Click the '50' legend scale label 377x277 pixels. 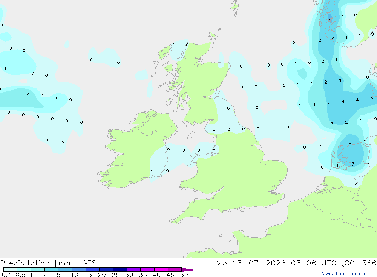point(184,275)
